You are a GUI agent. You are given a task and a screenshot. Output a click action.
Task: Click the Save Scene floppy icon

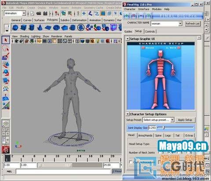pos(45,14)
